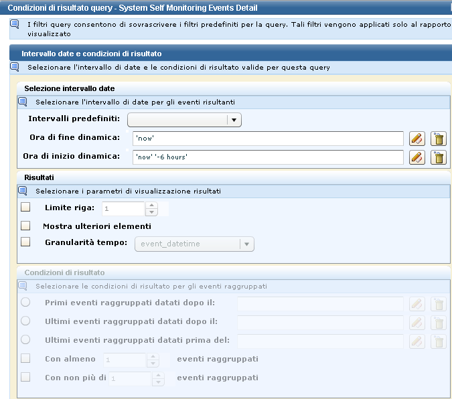Check the Mostra ulteriori elementi option
This screenshot has width=452, height=399.
(x=26, y=226)
